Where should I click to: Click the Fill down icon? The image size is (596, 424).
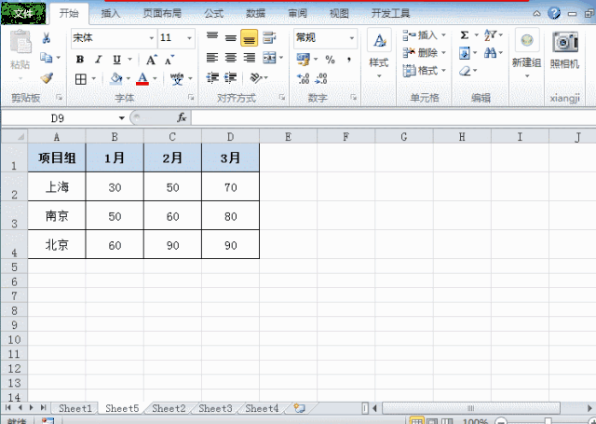[465, 53]
